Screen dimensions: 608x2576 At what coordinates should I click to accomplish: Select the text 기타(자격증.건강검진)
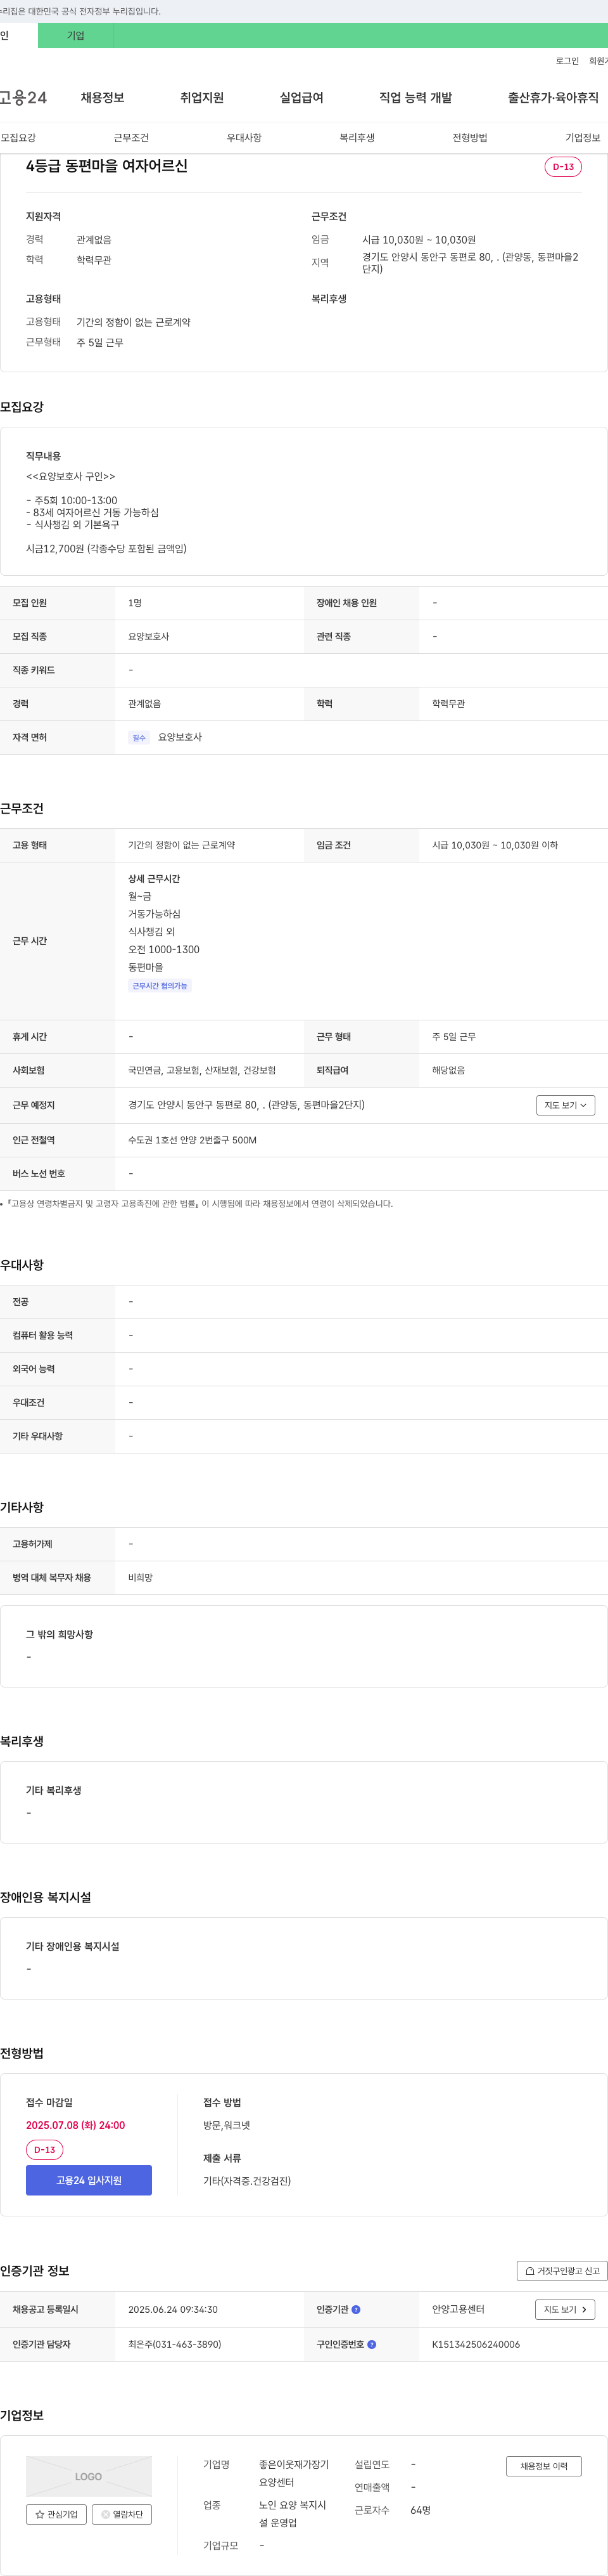246,2181
